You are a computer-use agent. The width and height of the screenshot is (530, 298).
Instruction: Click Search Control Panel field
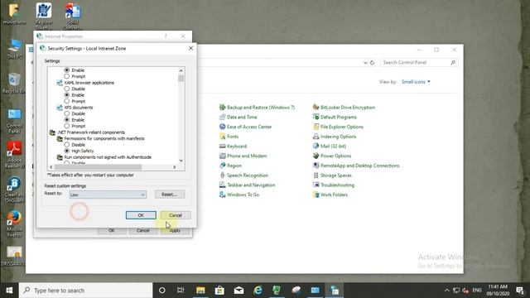(419, 63)
